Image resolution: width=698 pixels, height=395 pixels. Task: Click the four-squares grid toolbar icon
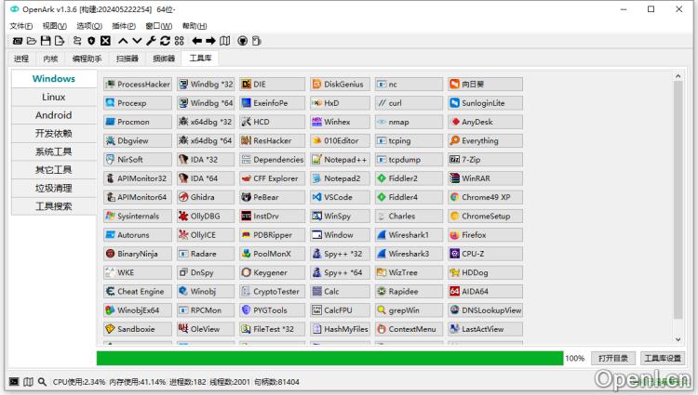[x=180, y=41]
